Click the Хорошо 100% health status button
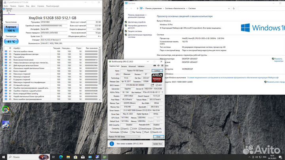The width and height of the screenshot is (285, 160). tap(11, 29)
